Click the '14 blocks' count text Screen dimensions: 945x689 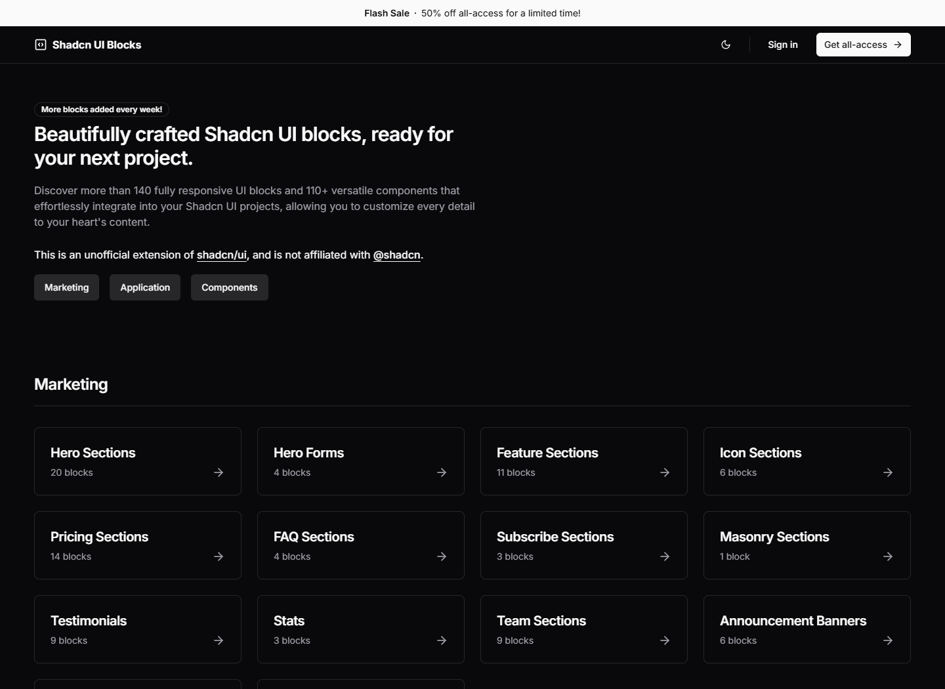(71, 556)
